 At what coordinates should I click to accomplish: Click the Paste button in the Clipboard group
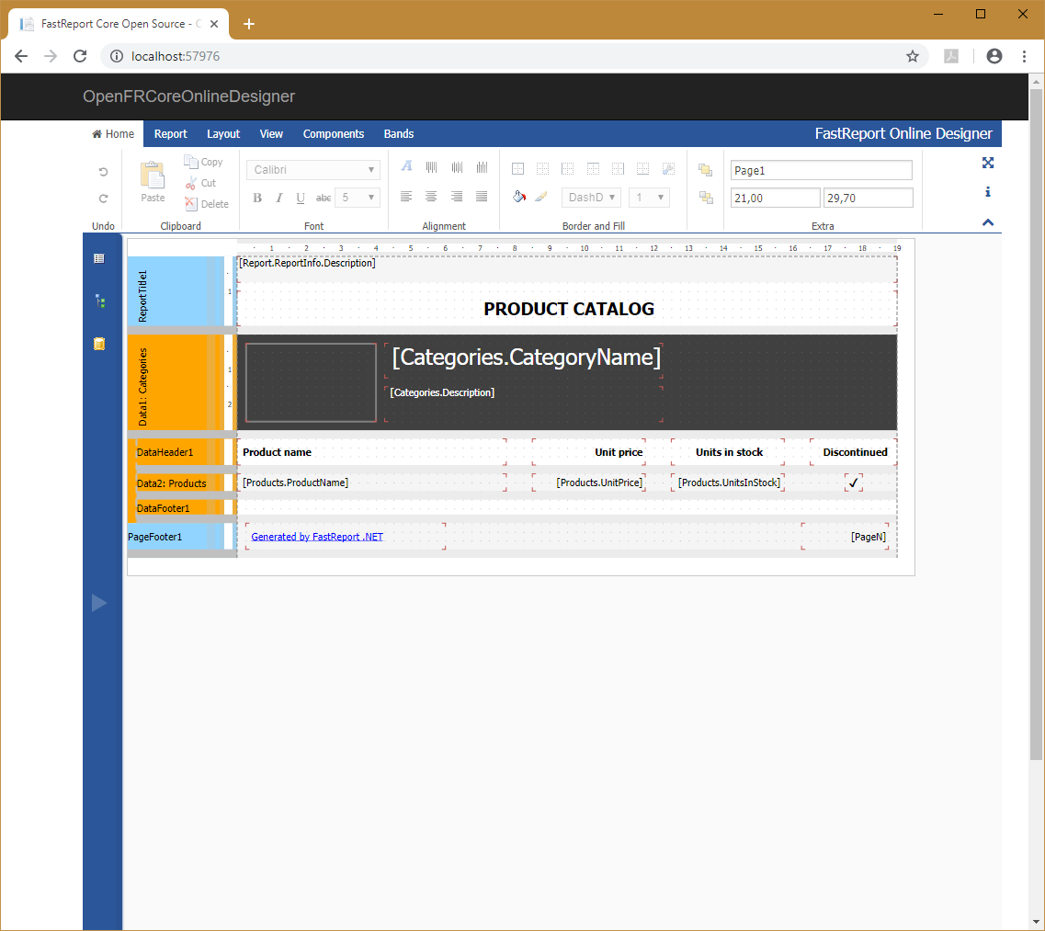coord(152,180)
